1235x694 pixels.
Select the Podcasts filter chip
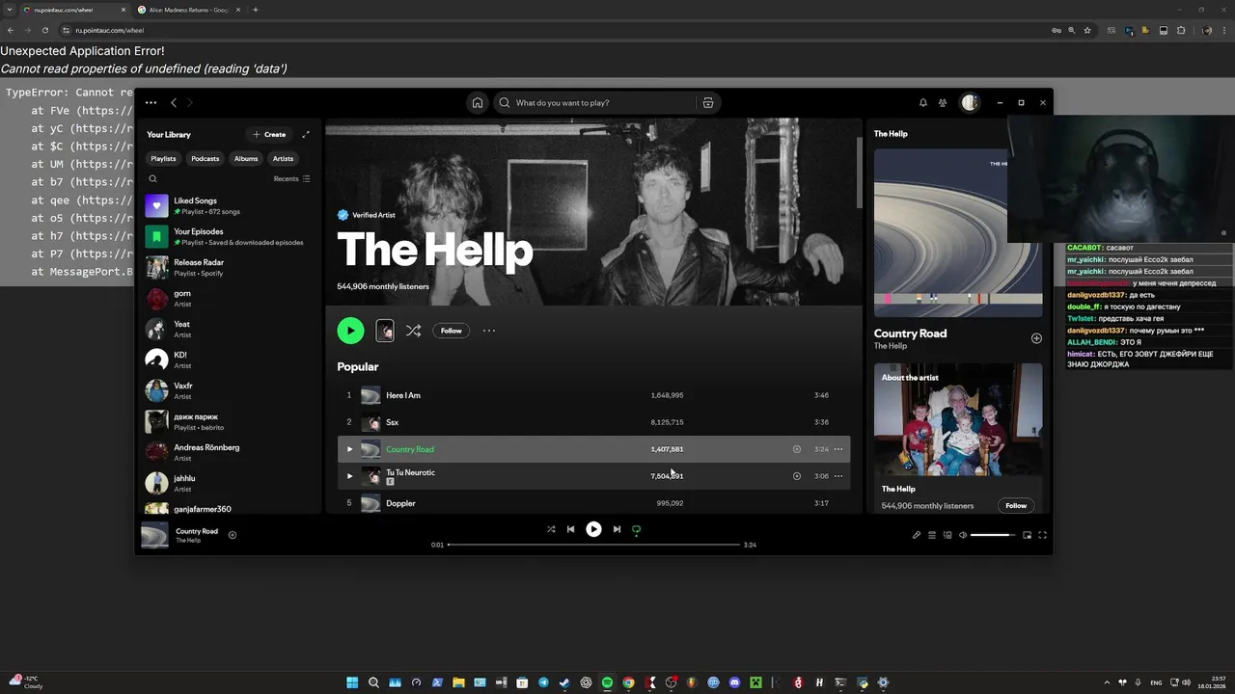coord(205,158)
